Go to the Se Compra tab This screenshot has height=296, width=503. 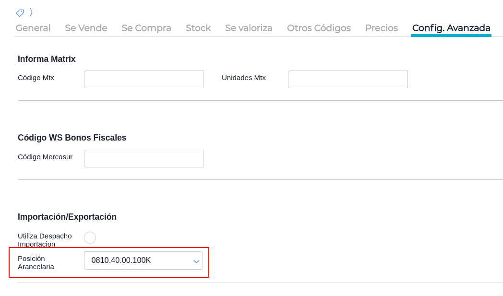tap(146, 28)
